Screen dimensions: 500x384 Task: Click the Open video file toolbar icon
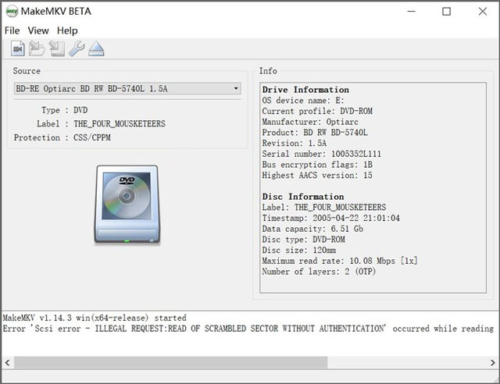(x=18, y=48)
